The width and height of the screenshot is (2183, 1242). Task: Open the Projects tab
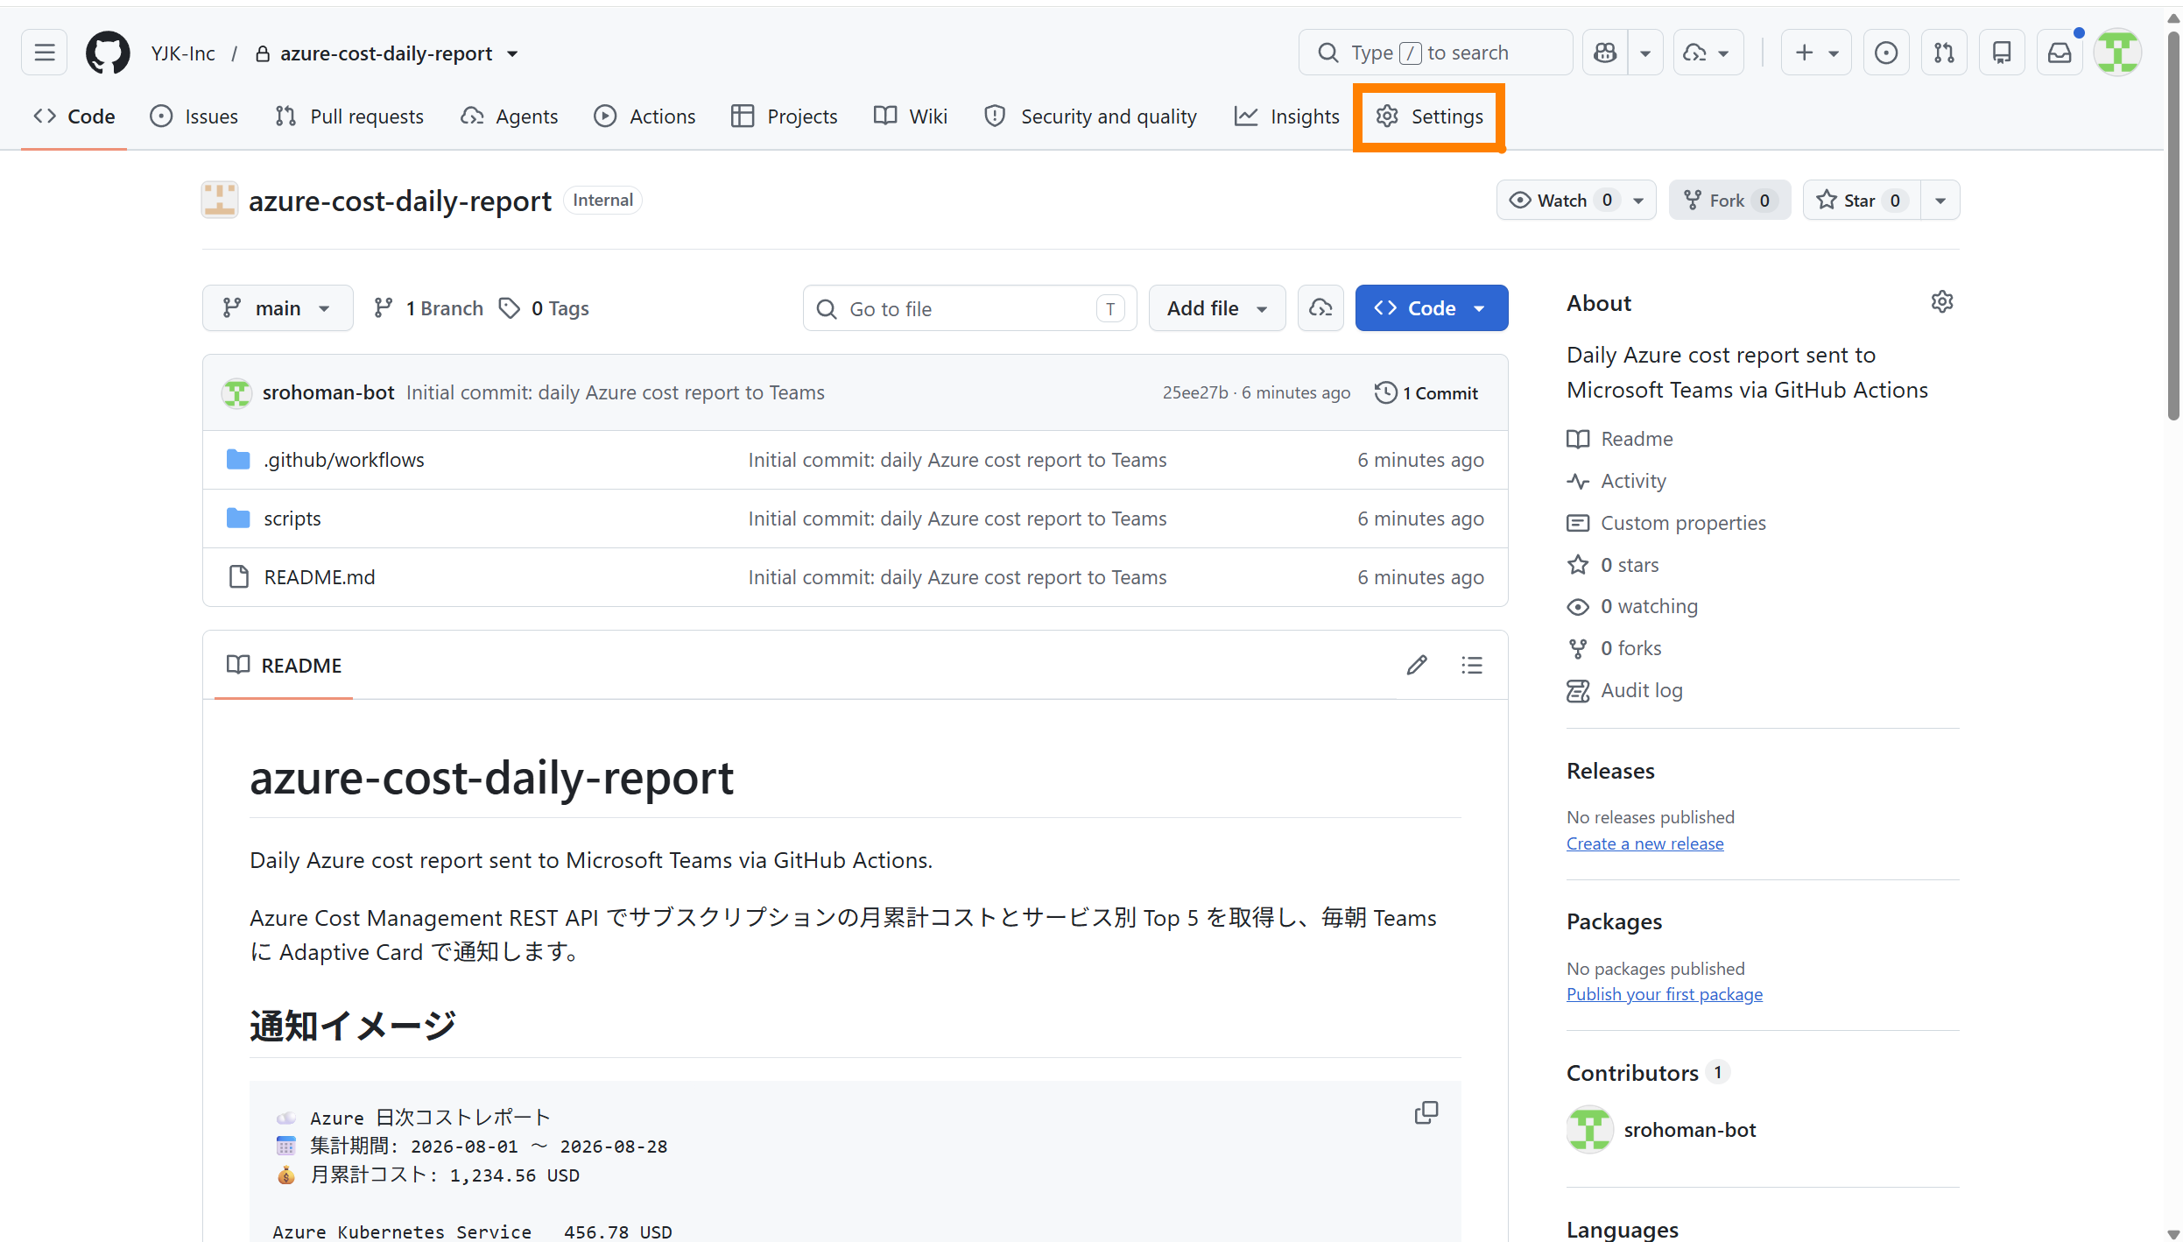point(785,116)
